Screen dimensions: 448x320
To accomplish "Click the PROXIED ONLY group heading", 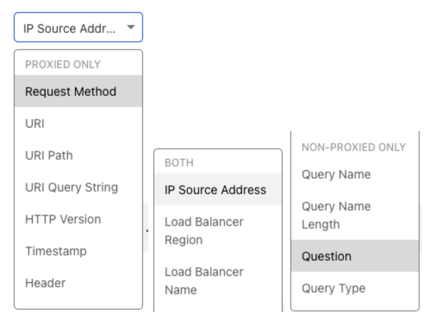I will (x=63, y=65).
